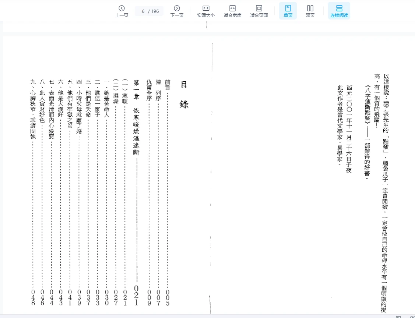Image resolution: width=415 pixels, height=318 pixels.
Task: Click contents entry 三、他們是夭命
Action: (88, 192)
